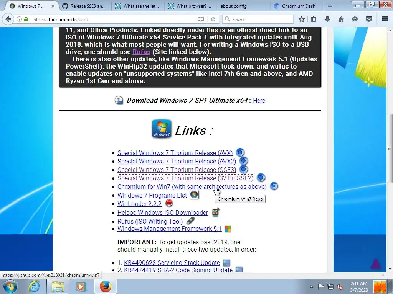Show bookmarks list icon
Image resolution: width=393 pixels, height=294 pixels.
(x=314, y=19)
